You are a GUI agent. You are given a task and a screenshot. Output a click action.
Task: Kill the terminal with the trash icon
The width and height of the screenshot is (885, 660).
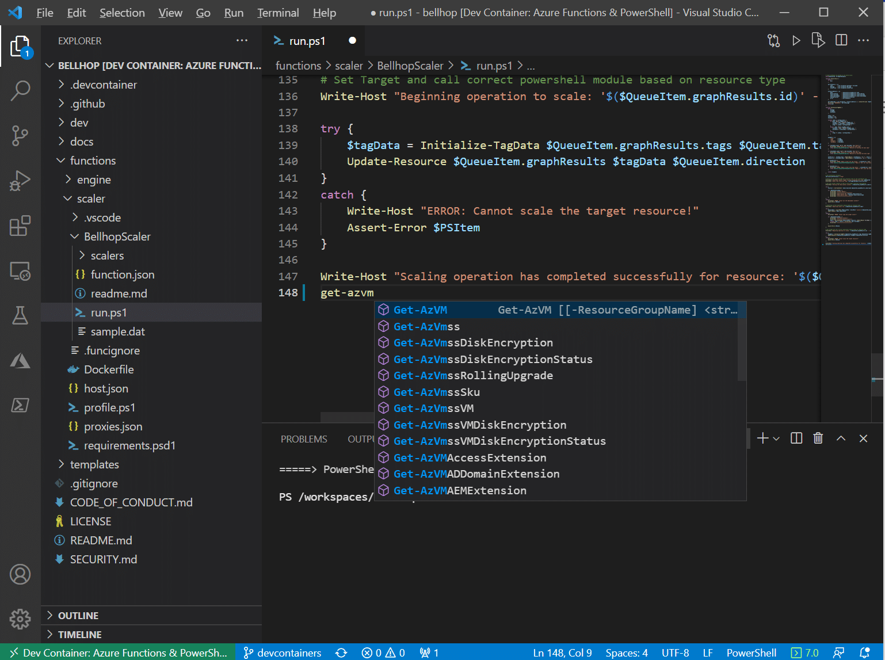818,438
